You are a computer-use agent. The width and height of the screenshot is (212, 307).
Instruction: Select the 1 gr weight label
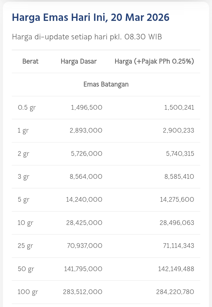[x=23, y=131]
